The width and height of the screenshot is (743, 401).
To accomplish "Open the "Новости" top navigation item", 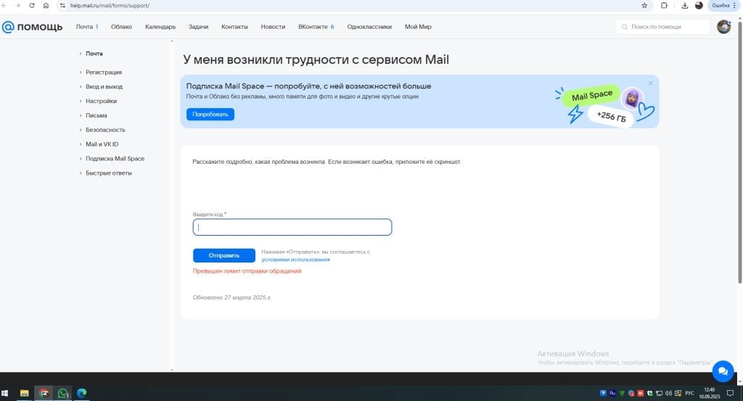I will click(273, 27).
